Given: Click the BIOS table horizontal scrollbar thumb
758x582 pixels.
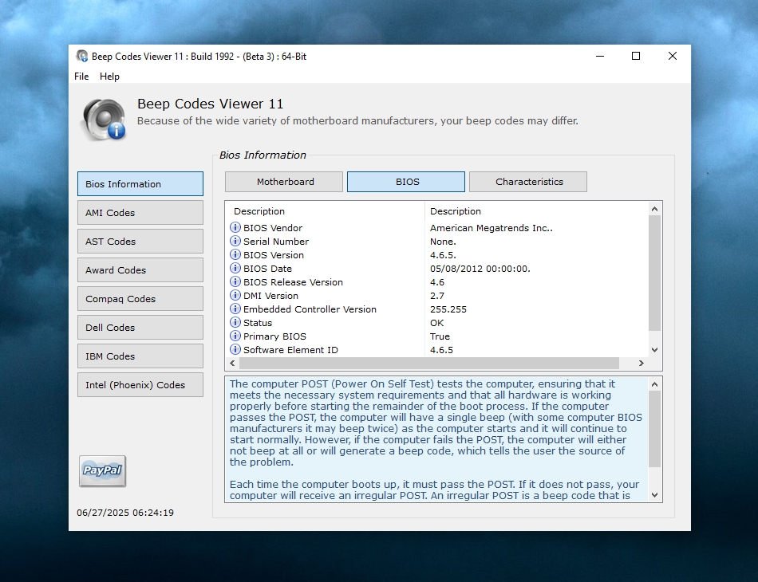Looking at the screenshot, I should (x=428, y=364).
